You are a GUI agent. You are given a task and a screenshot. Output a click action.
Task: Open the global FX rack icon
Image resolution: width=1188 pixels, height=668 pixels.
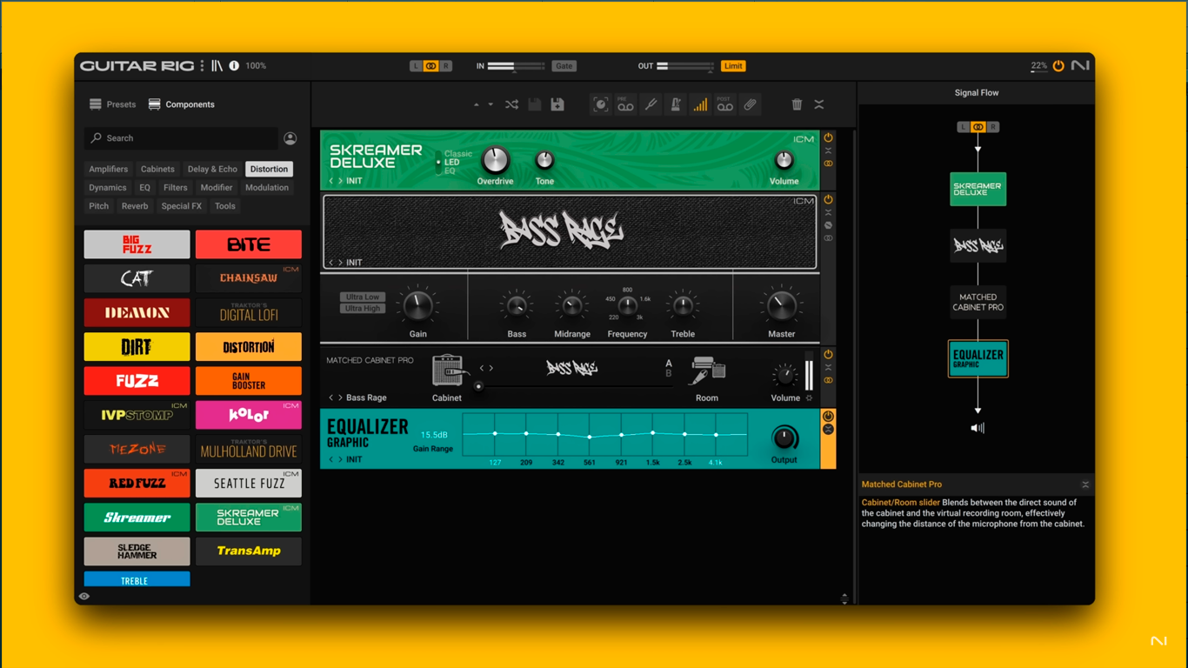pyautogui.click(x=600, y=104)
